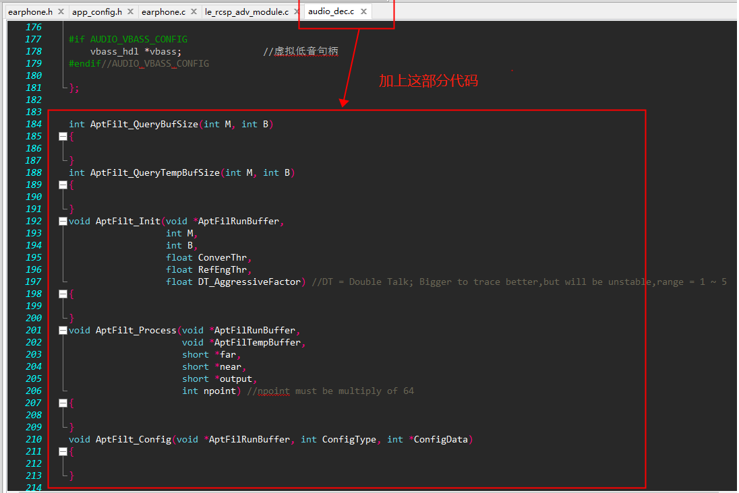Image resolution: width=739 pixels, height=493 pixels.
Task: Close the earphone.c tab
Action: pyautogui.click(x=194, y=11)
